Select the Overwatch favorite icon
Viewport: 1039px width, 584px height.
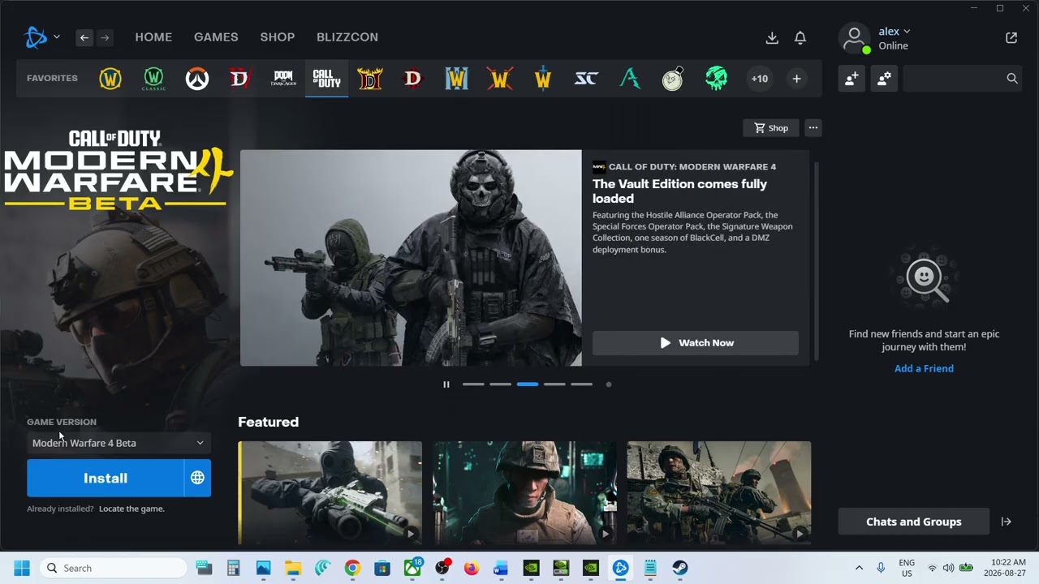pos(196,79)
